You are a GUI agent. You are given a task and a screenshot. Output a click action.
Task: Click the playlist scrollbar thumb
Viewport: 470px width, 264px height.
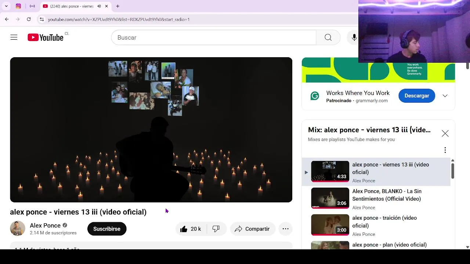coord(452,171)
